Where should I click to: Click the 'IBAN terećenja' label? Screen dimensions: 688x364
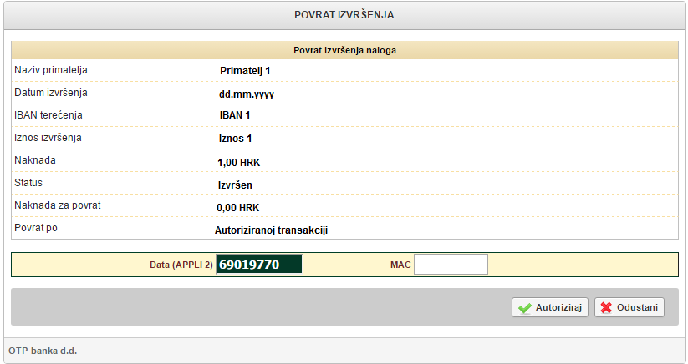tap(48, 115)
